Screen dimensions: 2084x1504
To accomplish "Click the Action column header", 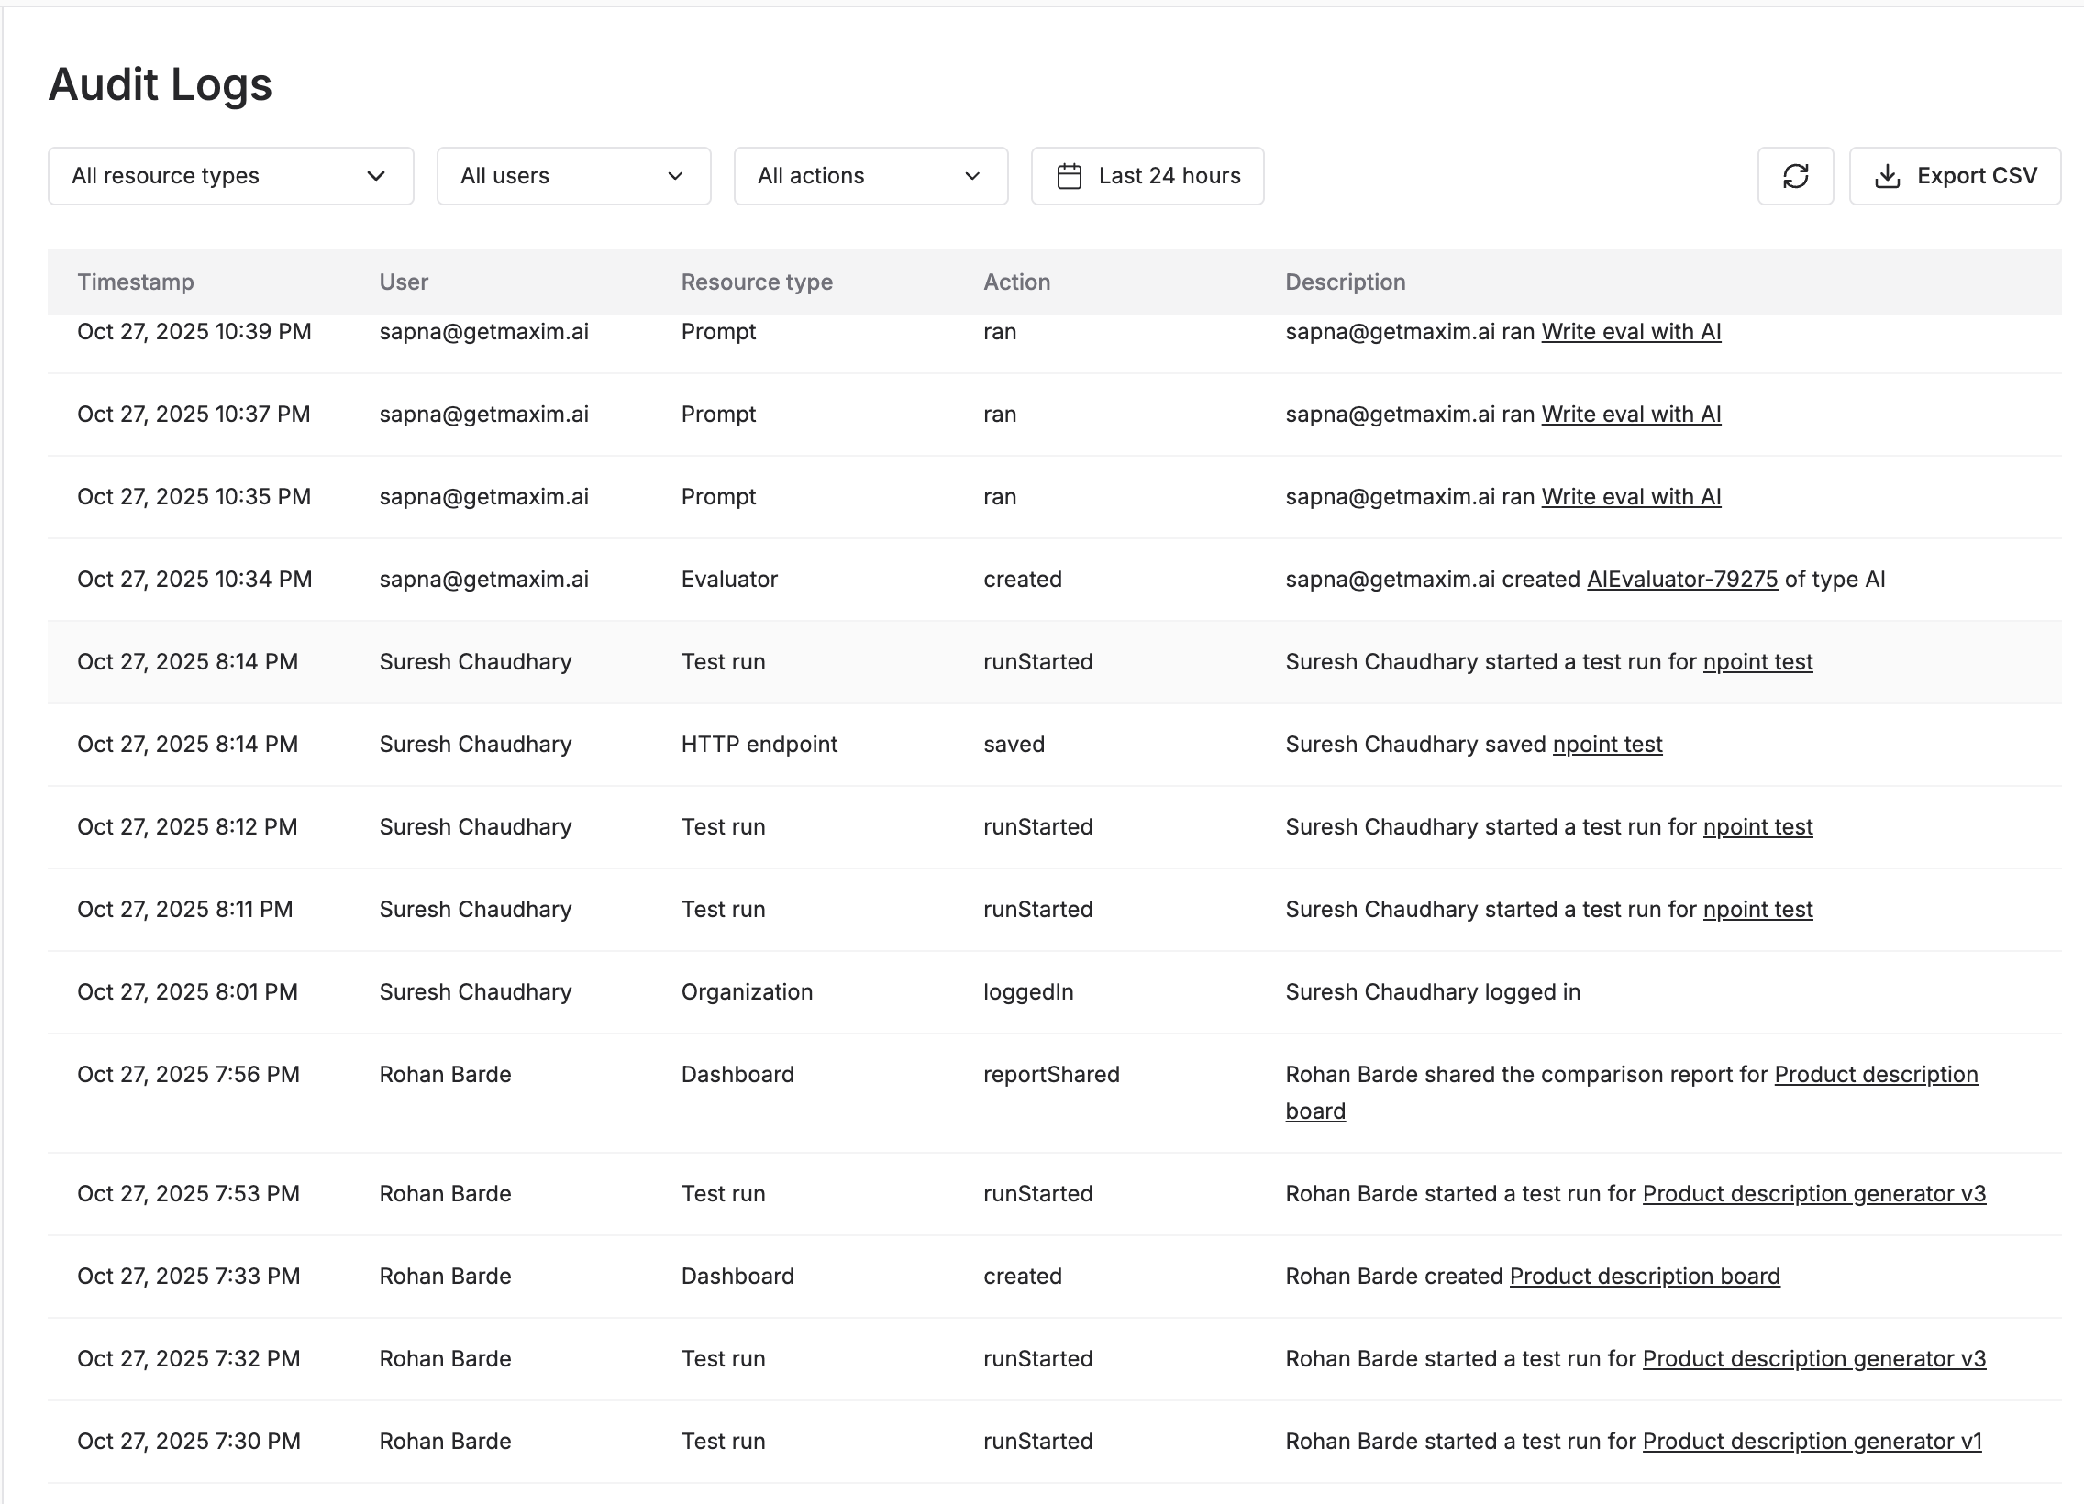I will [1016, 282].
